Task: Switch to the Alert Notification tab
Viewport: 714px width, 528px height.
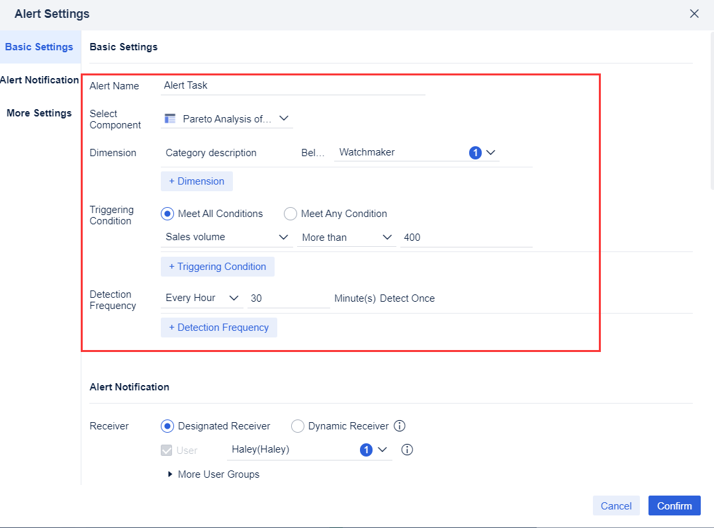Action: tap(40, 79)
